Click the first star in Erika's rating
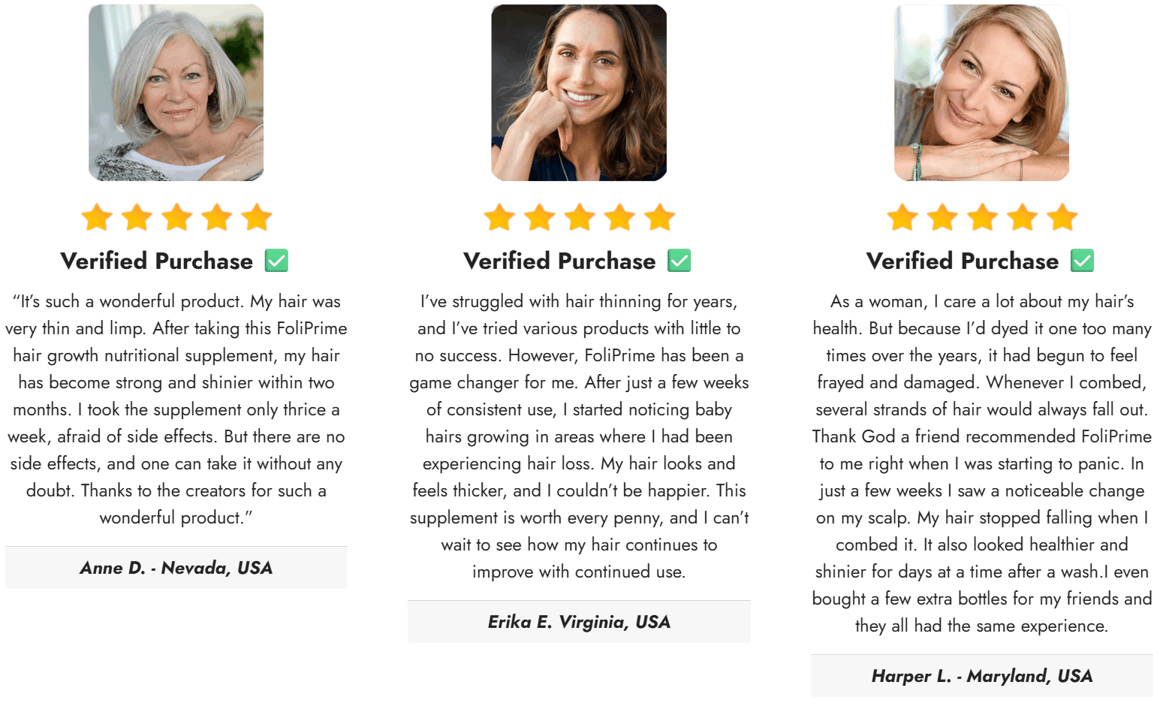 [x=500, y=218]
